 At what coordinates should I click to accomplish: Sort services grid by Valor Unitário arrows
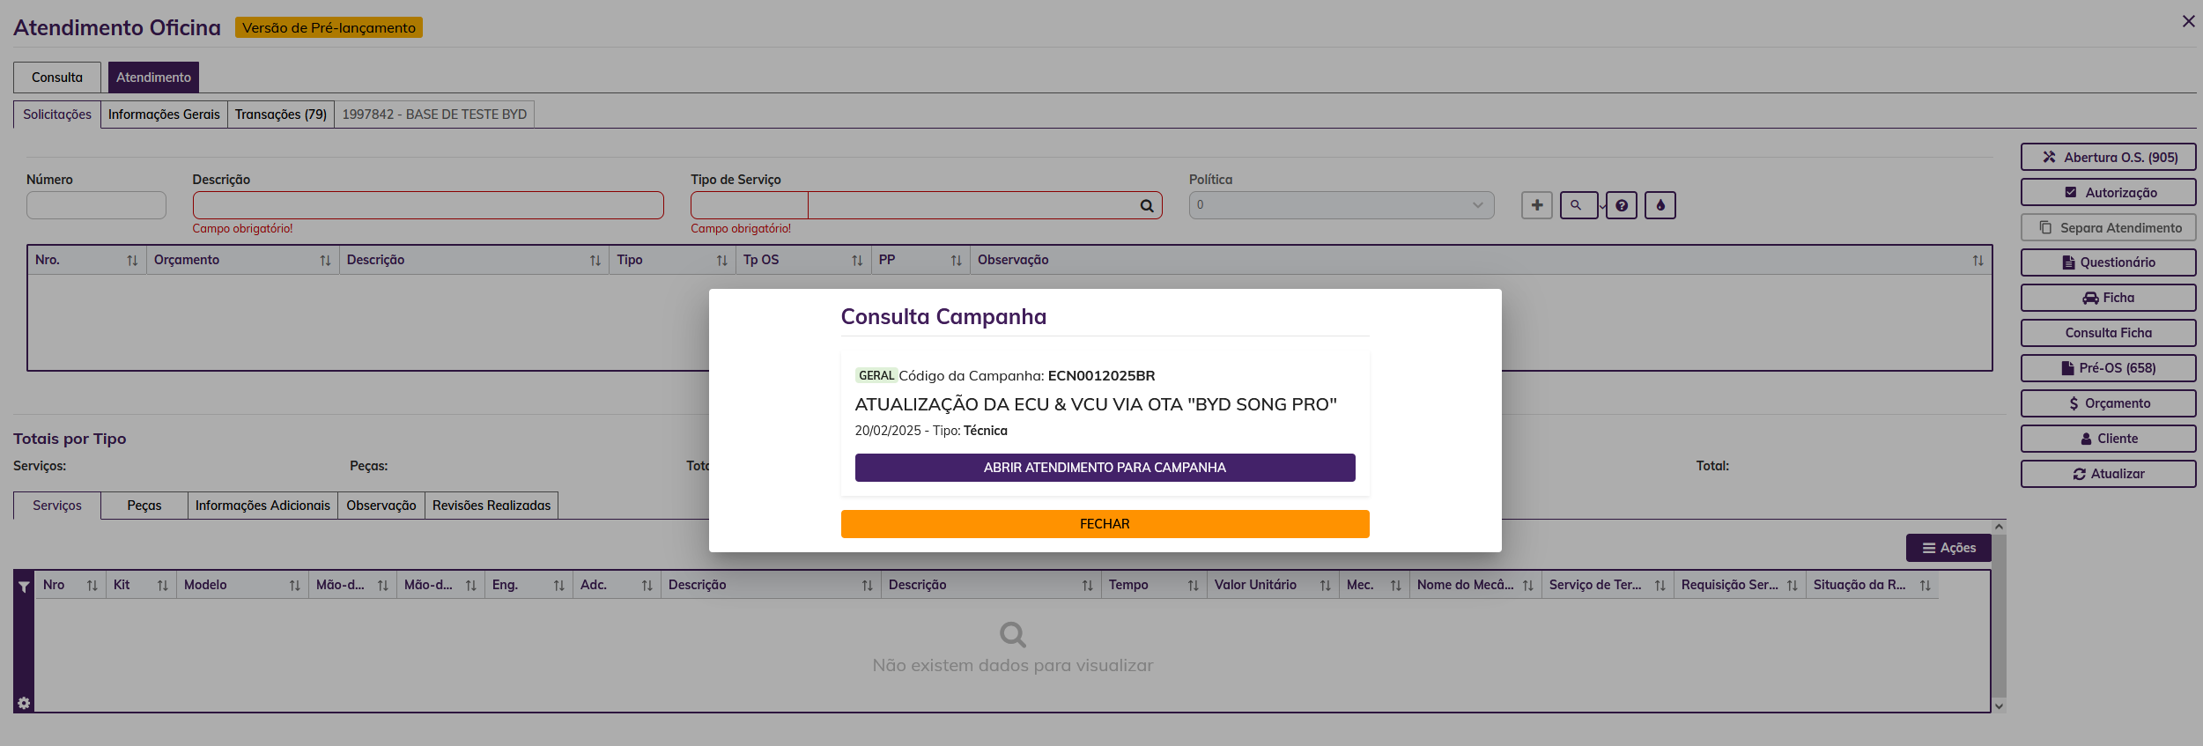click(x=1325, y=586)
